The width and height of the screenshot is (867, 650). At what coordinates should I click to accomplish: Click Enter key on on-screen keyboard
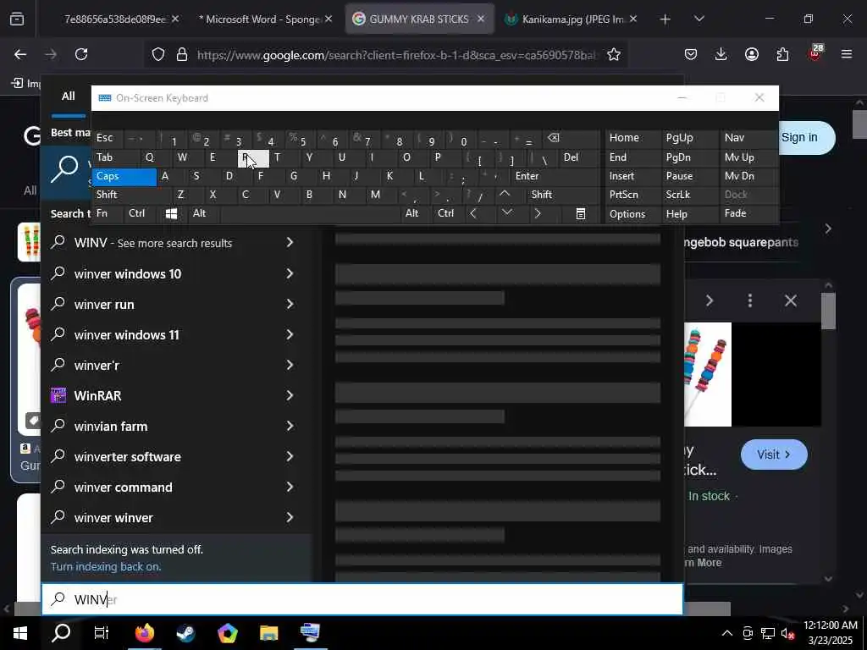(555, 176)
